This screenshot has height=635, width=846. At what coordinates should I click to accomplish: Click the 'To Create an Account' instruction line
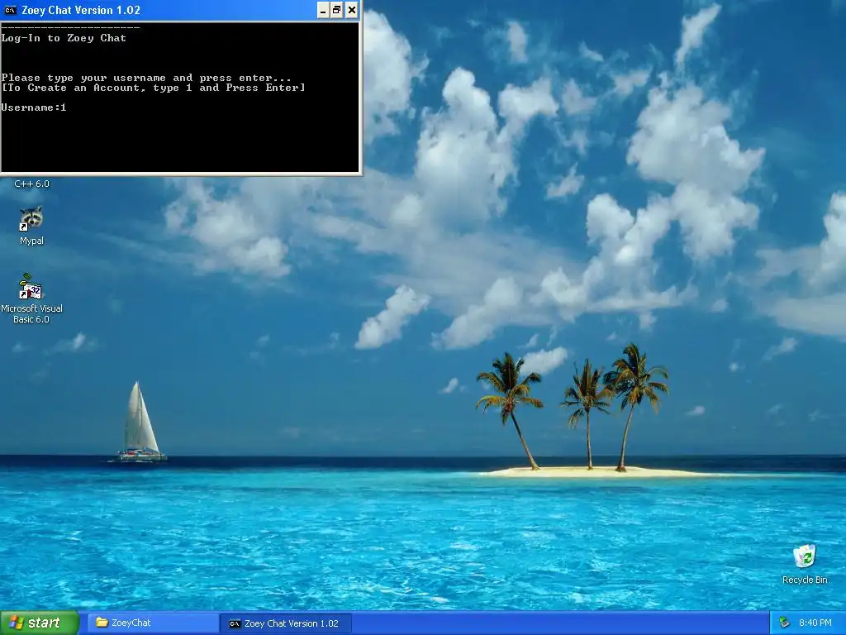(153, 88)
